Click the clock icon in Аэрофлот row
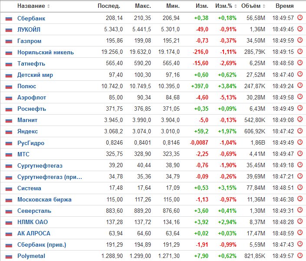This screenshot has width=306, height=261. [x=300, y=97]
